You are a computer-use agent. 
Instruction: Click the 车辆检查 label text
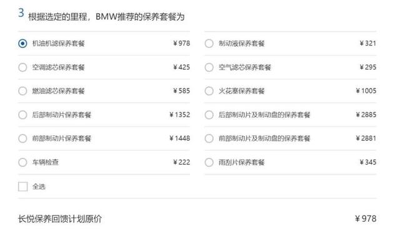click(x=46, y=162)
